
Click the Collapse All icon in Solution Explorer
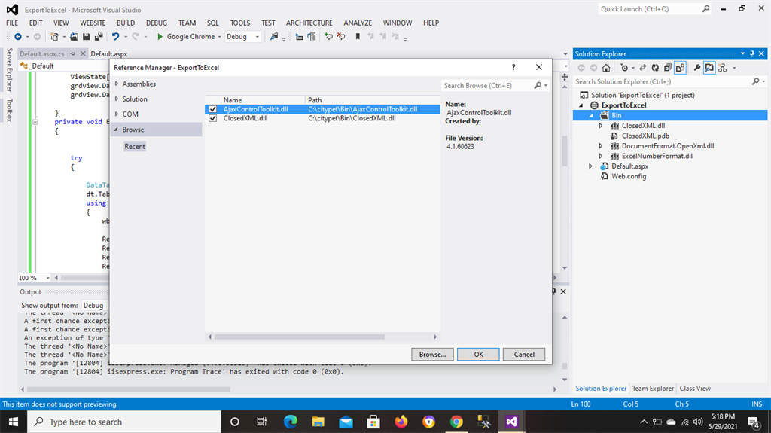coord(667,68)
